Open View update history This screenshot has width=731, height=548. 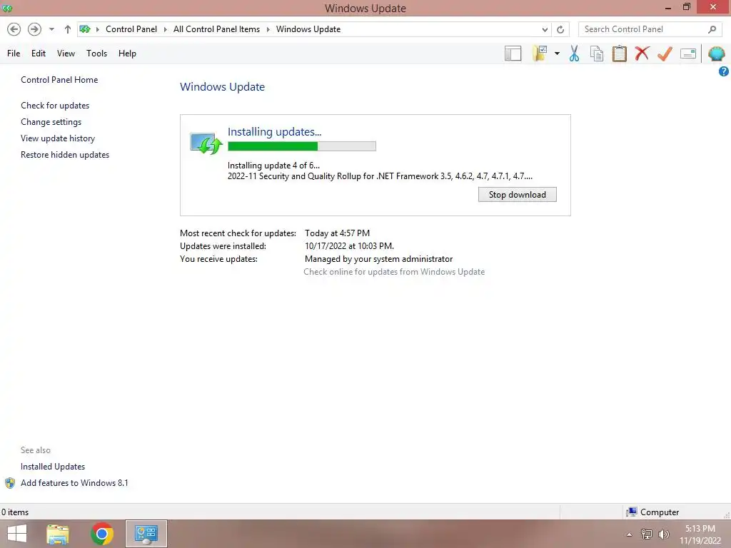[x=58, y=138]
